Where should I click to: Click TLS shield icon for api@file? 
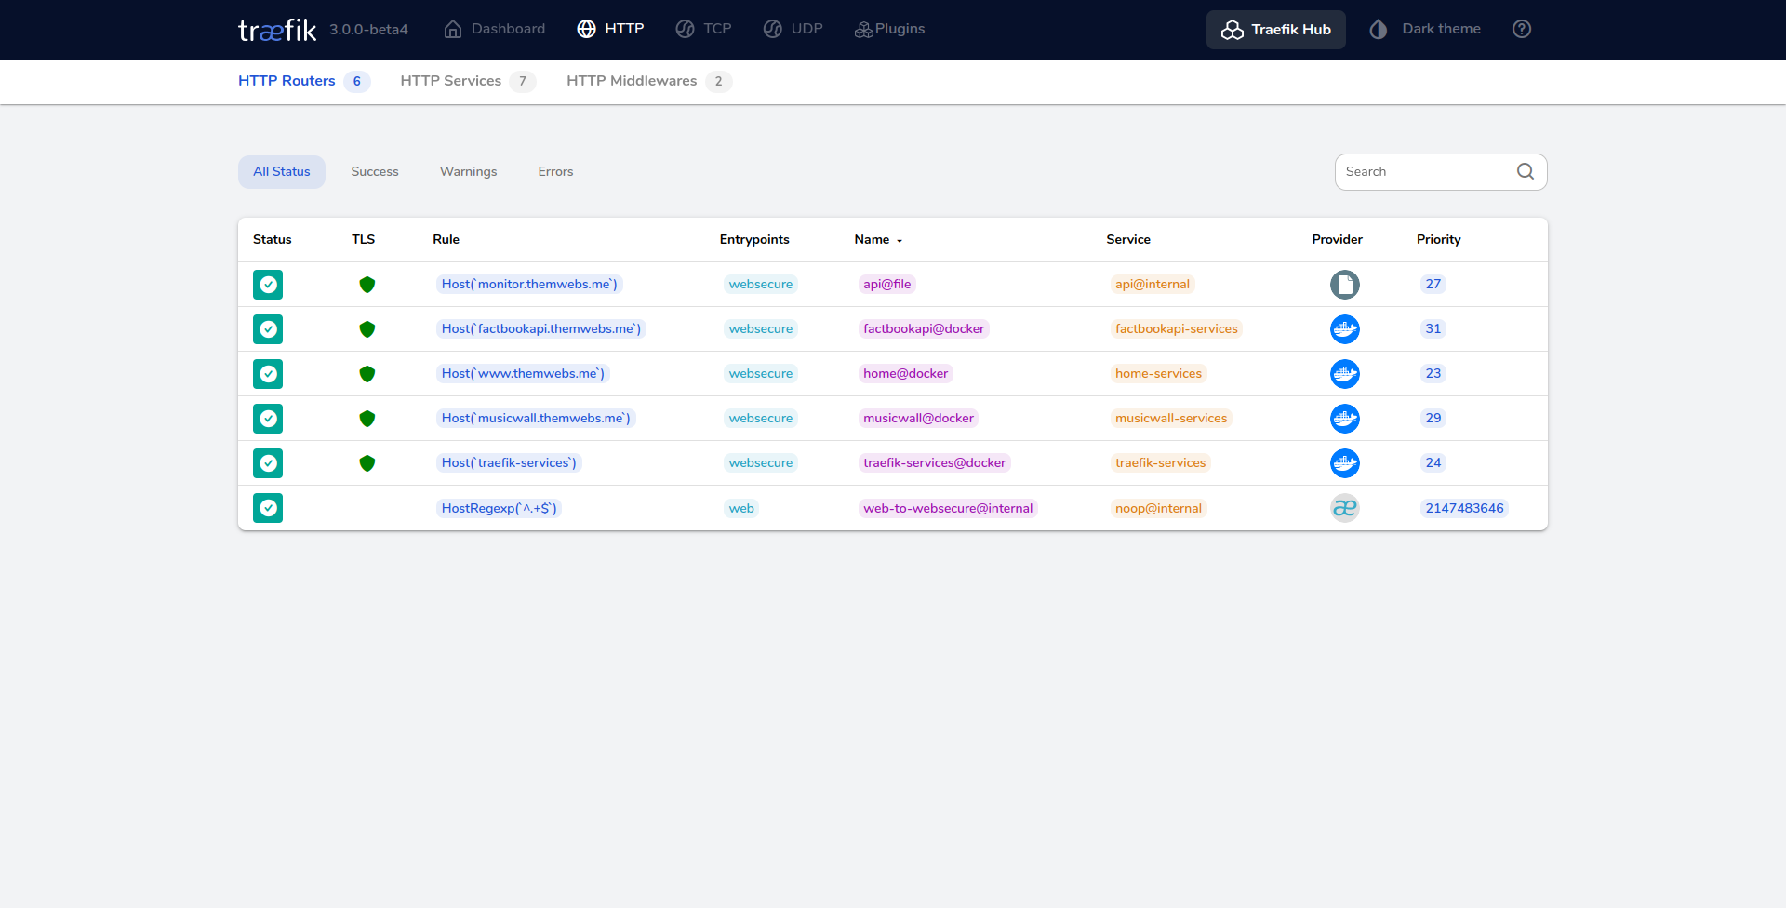coord(367,285)
